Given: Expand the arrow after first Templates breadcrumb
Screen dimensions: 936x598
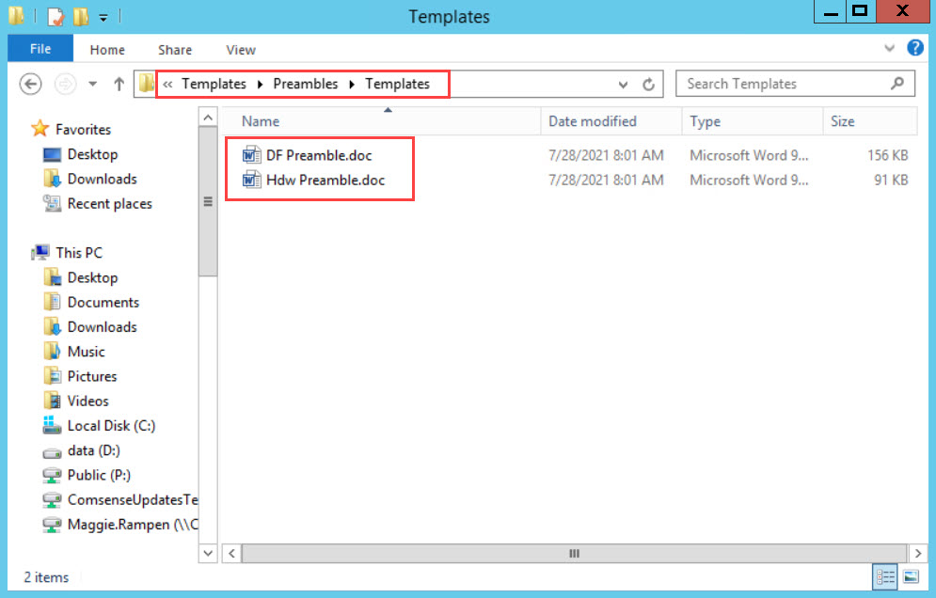Looking at the screenshot, I should tap(261, 85).
